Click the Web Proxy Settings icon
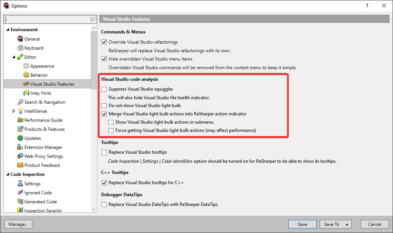Viewport: 393px width, 233px height. (20, 156)
